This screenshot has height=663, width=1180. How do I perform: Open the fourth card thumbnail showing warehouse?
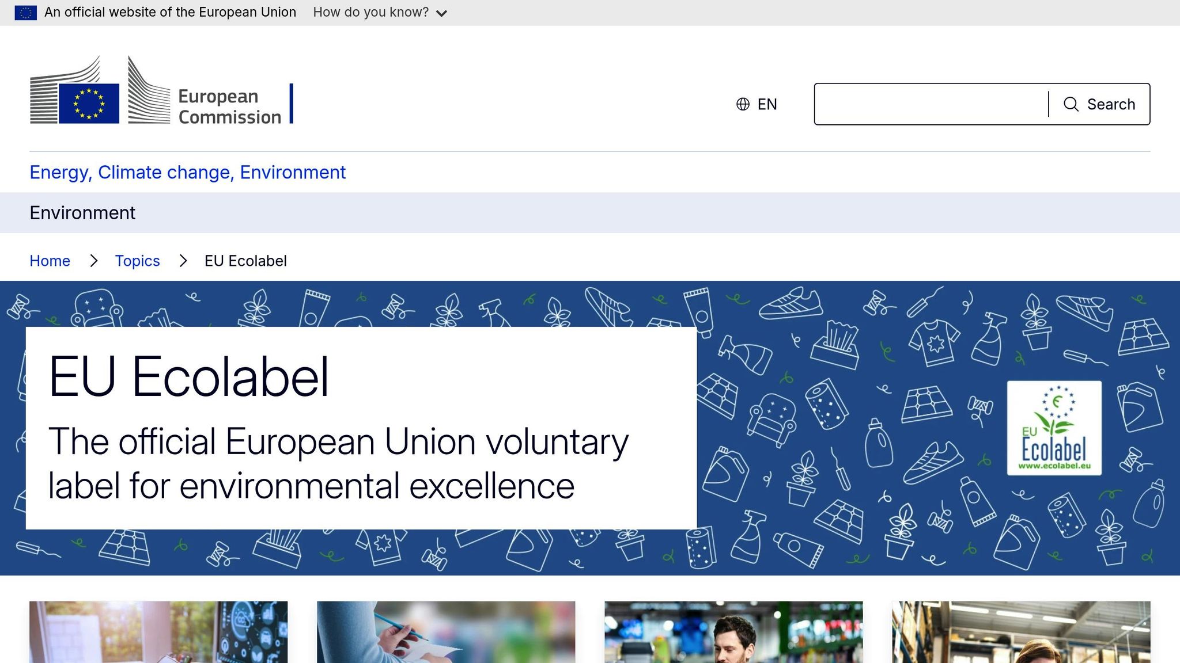click(x=1021, y=632)
